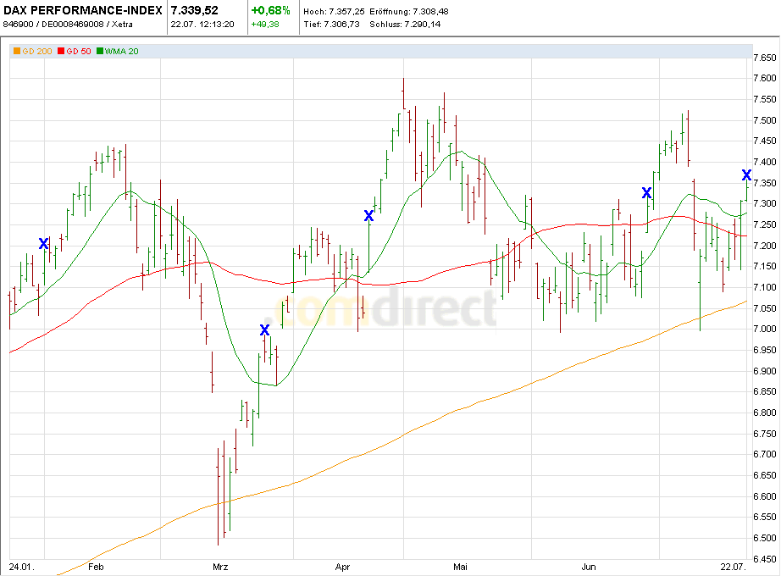This screenshot has height=576, width=781.
Task: Click the 7.150 price axis label
Action: (x=765, y=266)
